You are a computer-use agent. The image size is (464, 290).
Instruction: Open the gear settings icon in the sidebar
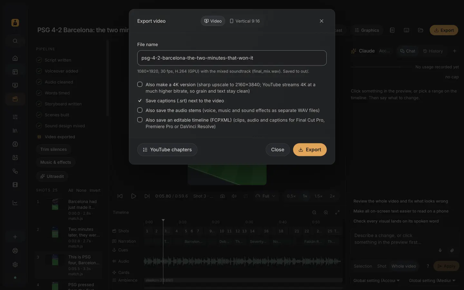[x=15, y=265]
